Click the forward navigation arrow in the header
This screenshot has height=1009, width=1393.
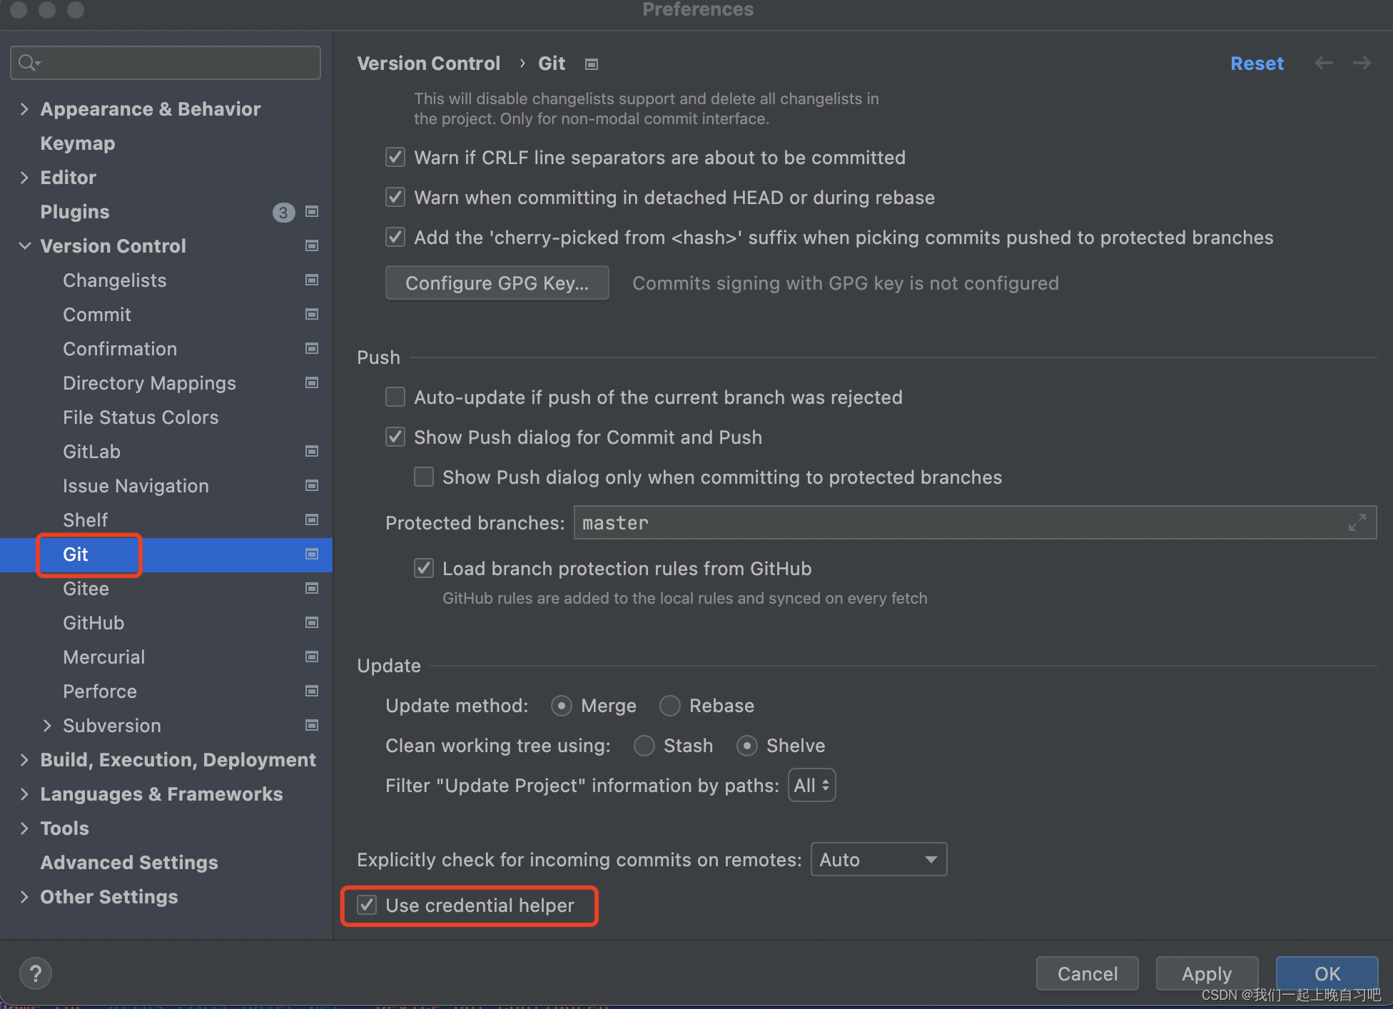coord(1362,63)
